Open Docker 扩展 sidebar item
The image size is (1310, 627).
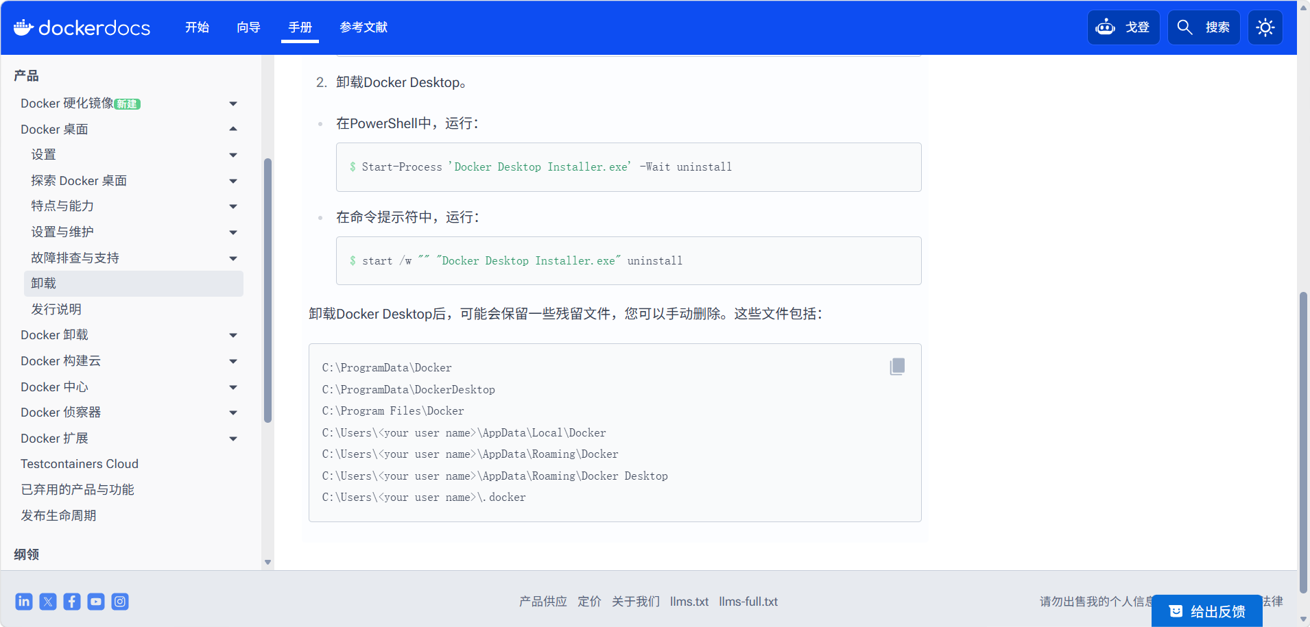[54, 439]
